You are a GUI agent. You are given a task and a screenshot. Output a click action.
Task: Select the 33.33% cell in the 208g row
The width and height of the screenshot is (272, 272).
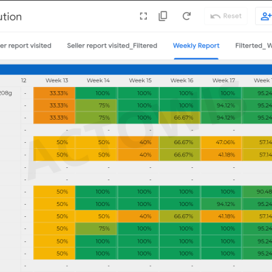coord(54,93)
